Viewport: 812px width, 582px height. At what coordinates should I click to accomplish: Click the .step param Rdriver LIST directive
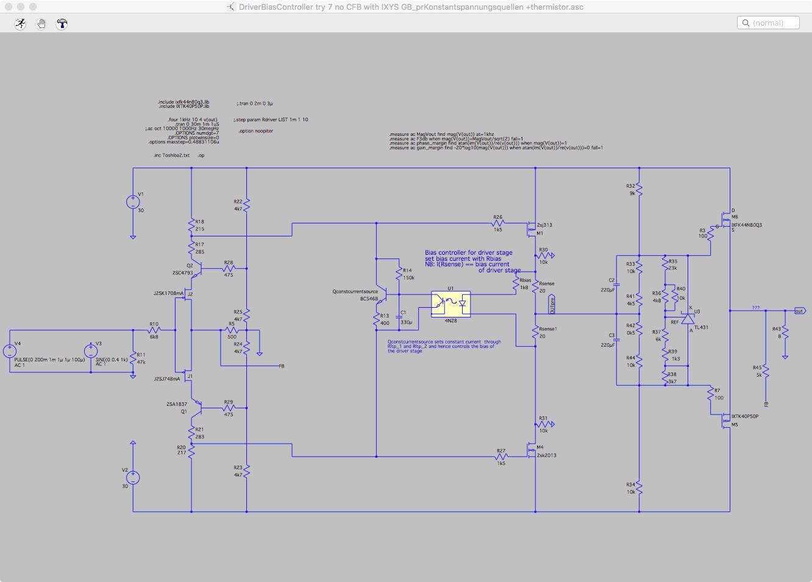271,119
